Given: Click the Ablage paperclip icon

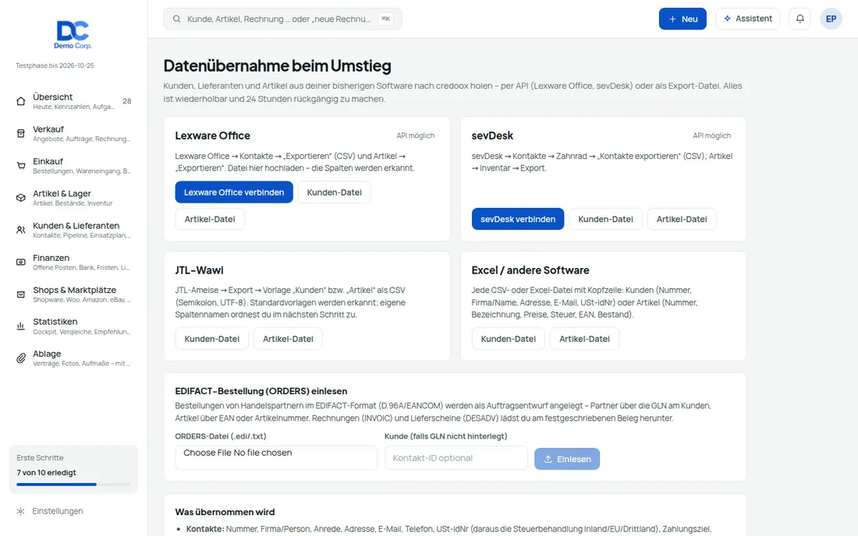Looking at the screenshot, I should pyautogui.click(x=21, y=358).
